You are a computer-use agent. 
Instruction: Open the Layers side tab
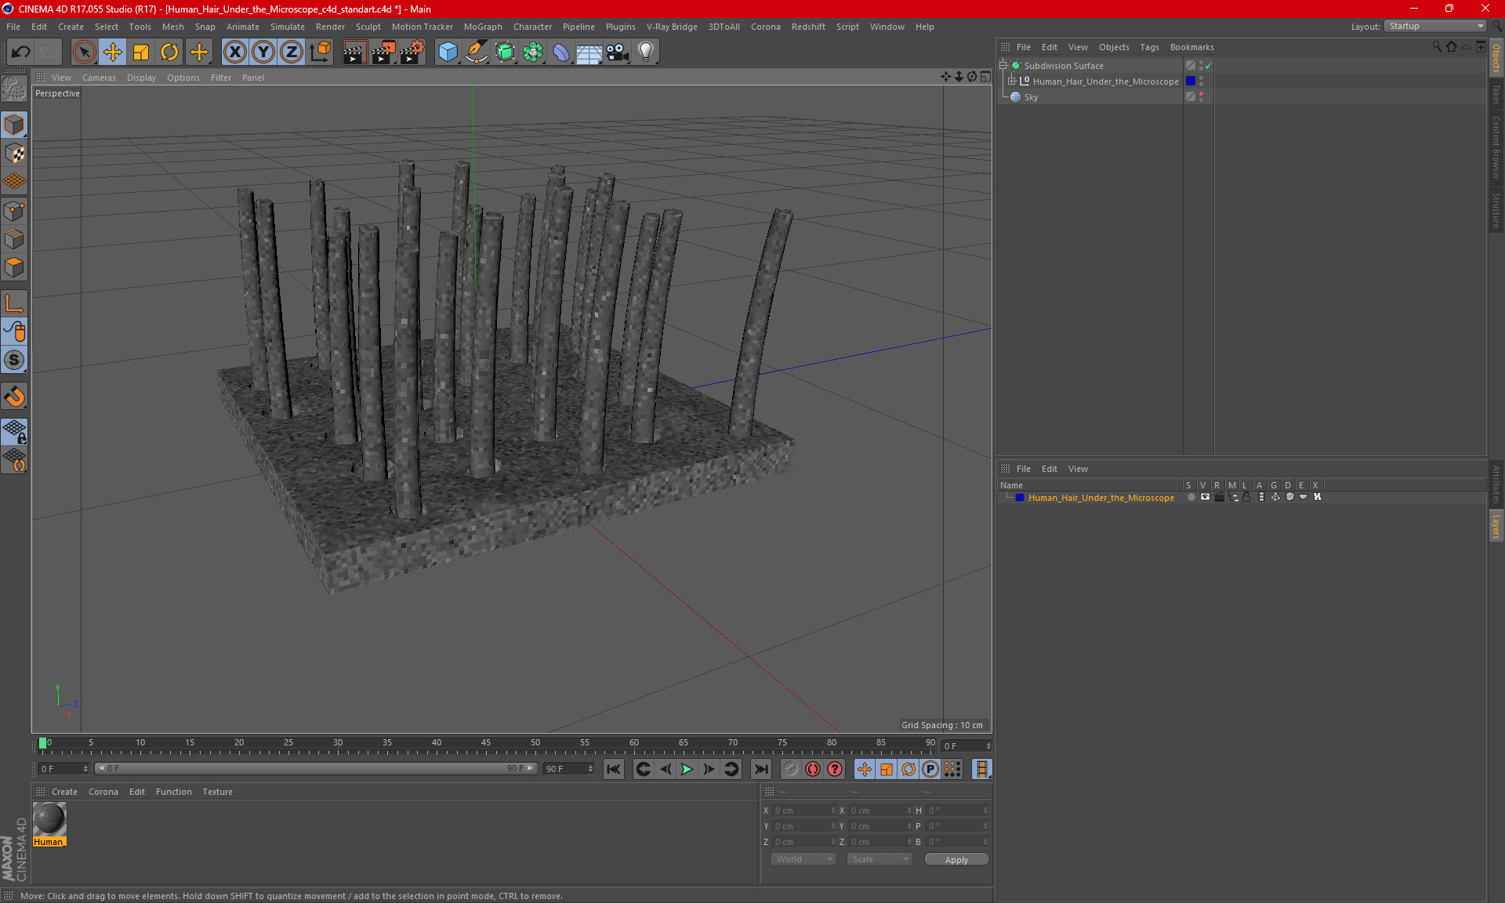[x=1496, y=527]
